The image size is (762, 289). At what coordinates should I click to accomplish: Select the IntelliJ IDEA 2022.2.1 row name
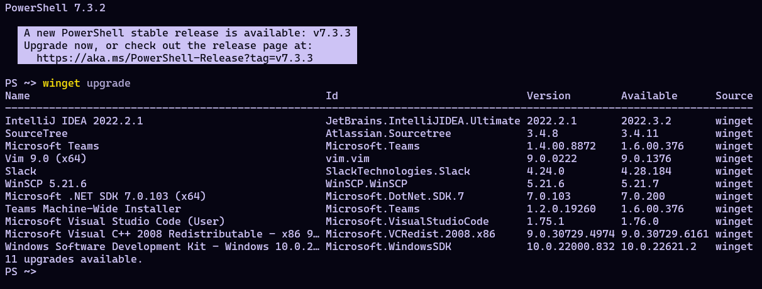(74, 121)
